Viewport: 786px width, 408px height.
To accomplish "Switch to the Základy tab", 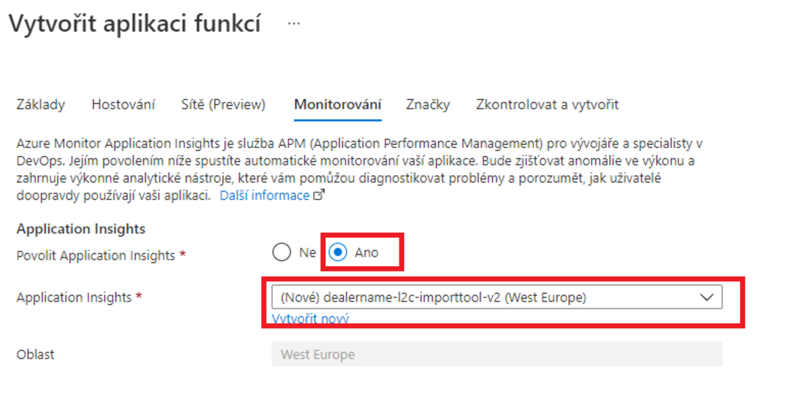I will (40, 105).
